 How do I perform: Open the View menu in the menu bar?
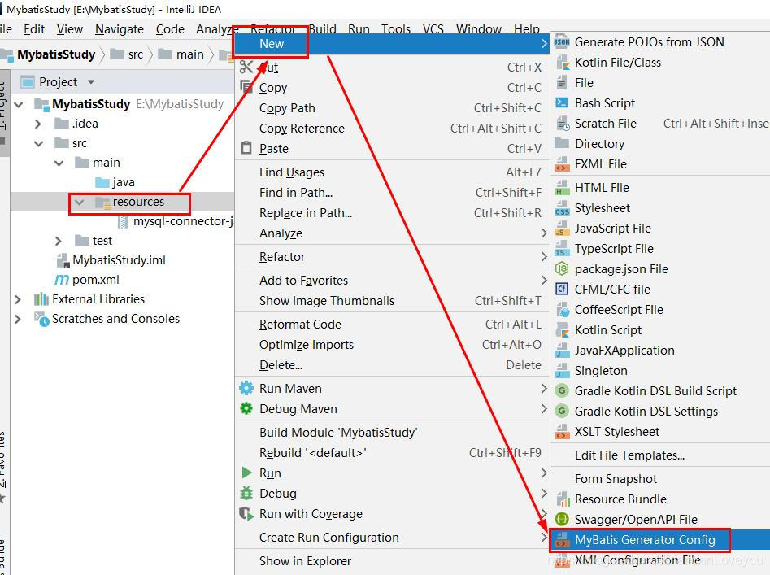tap(70, 29)
